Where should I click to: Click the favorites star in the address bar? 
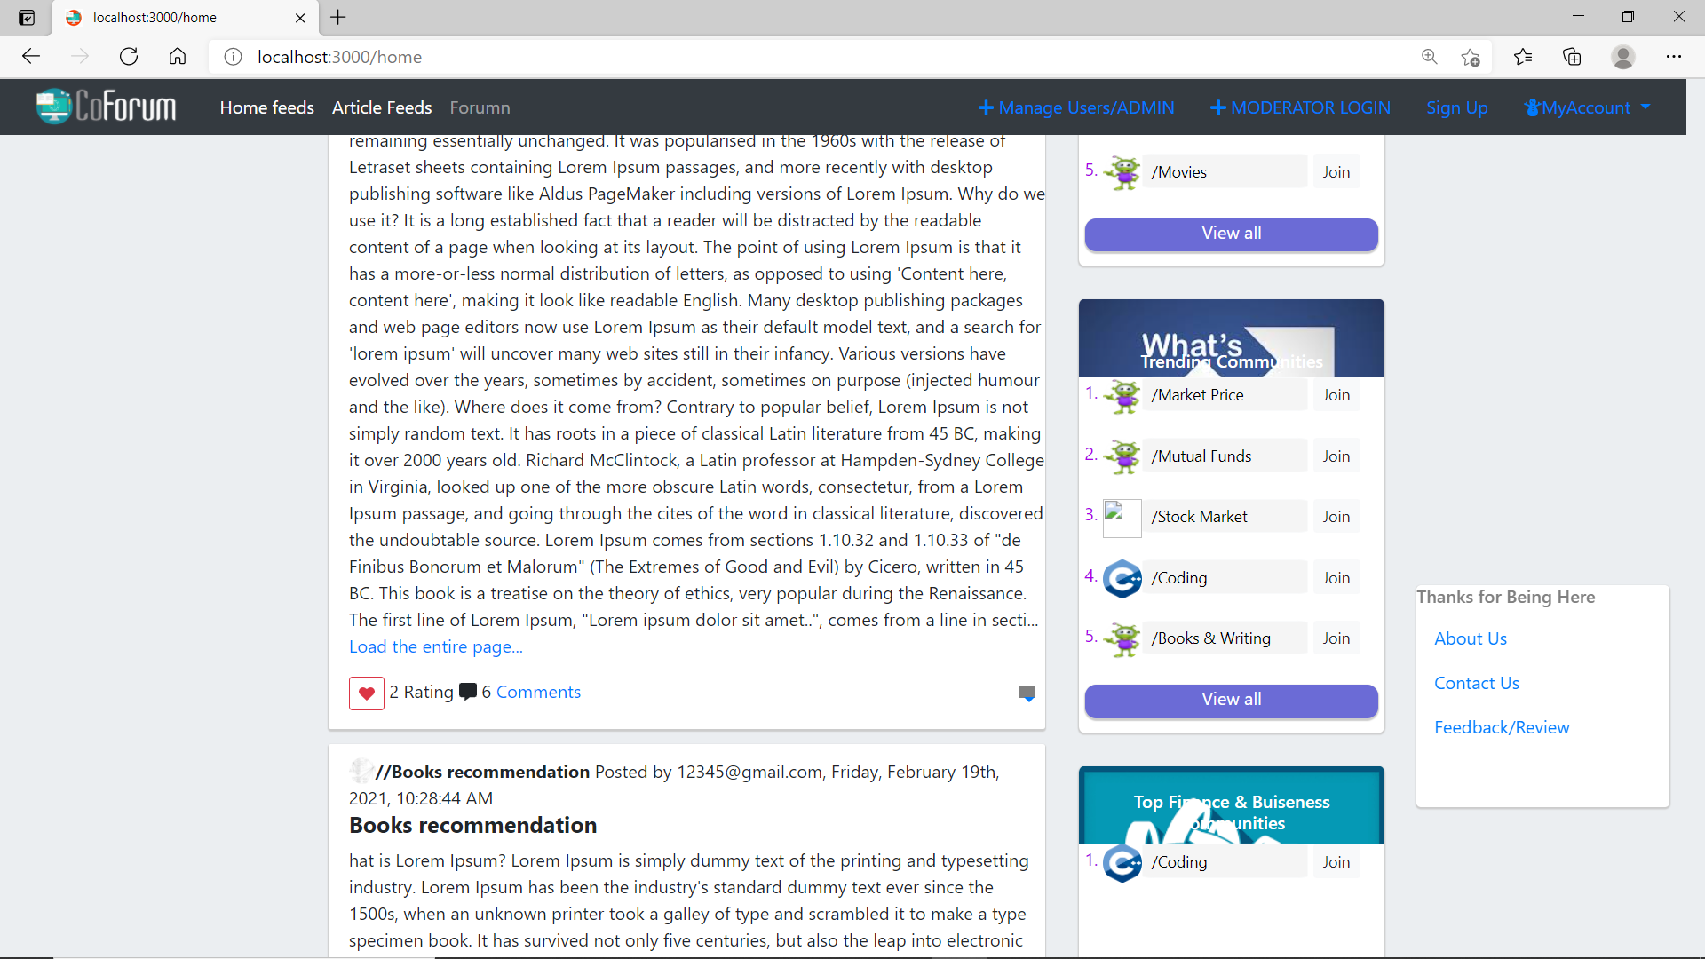(x=1471, y=57)
